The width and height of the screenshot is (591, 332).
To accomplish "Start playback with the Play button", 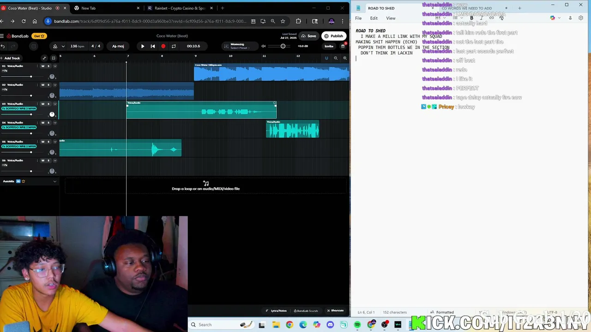I will click(x=143, y=46).
